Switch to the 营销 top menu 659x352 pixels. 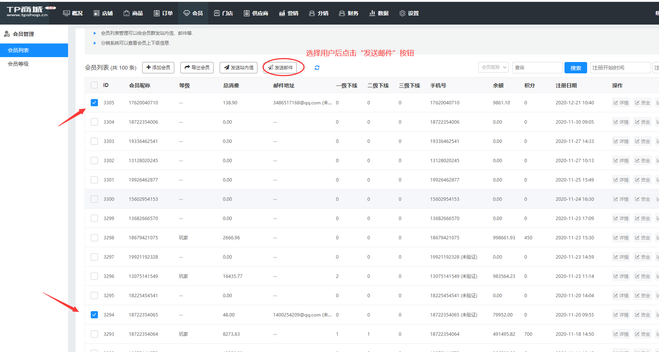click(x=289, y=13)
